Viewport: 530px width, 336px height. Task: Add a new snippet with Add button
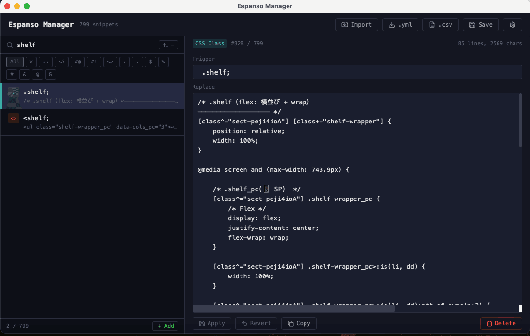point(165,326)
